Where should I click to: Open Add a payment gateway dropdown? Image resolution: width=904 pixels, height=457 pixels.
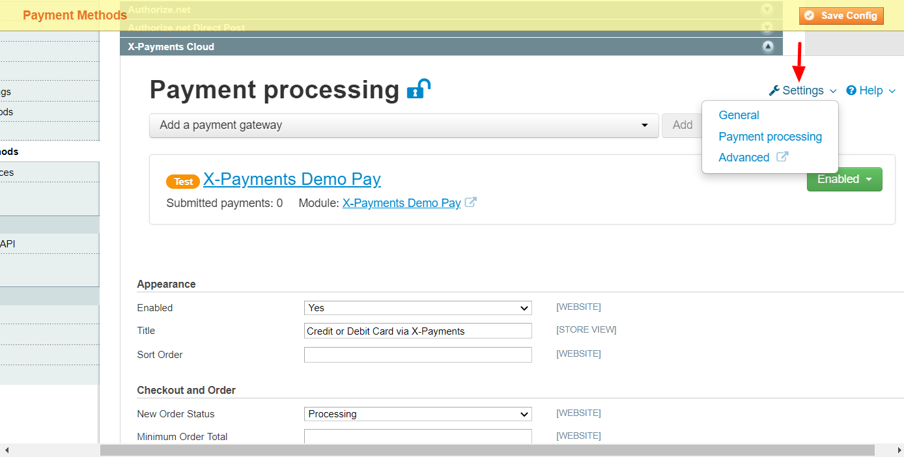pos(404,125)
